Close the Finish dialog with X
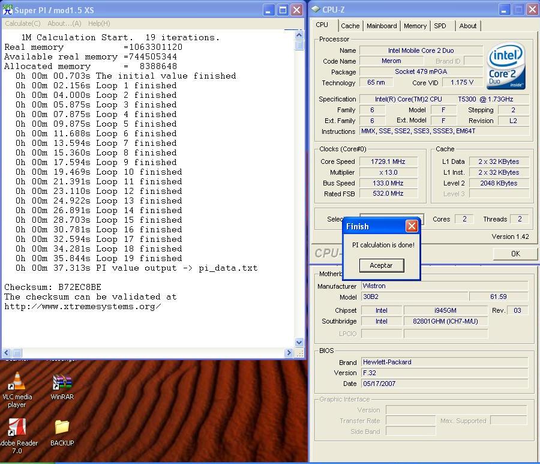Image resolution: width=540 pixels, height=464 pixels. click(412, 226)
